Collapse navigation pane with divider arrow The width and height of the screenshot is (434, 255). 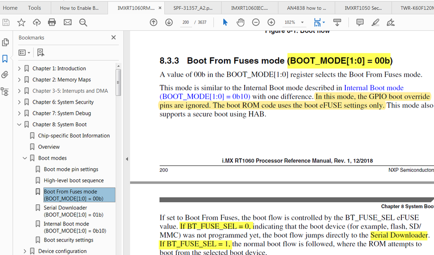(127, 159)
